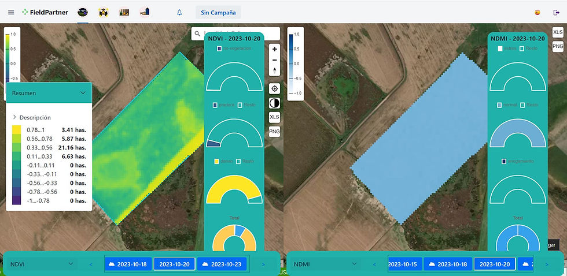Viewport: 567px width, 276px height.
Task: Reset map north with compass arrow
Action: tap(274, 70)
